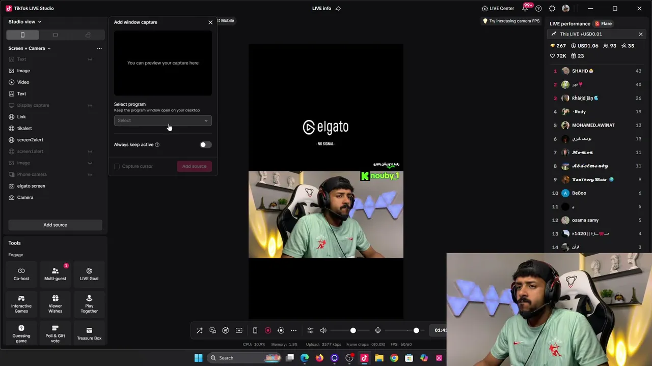Open the three-dot more options in bottom toolbar
This screenshot has height=366, width=652.
[293, 330]
